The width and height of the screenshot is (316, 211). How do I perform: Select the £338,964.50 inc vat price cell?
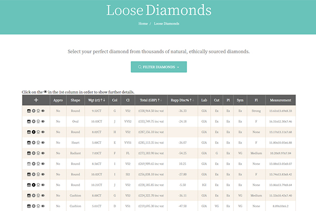[151, 111]
